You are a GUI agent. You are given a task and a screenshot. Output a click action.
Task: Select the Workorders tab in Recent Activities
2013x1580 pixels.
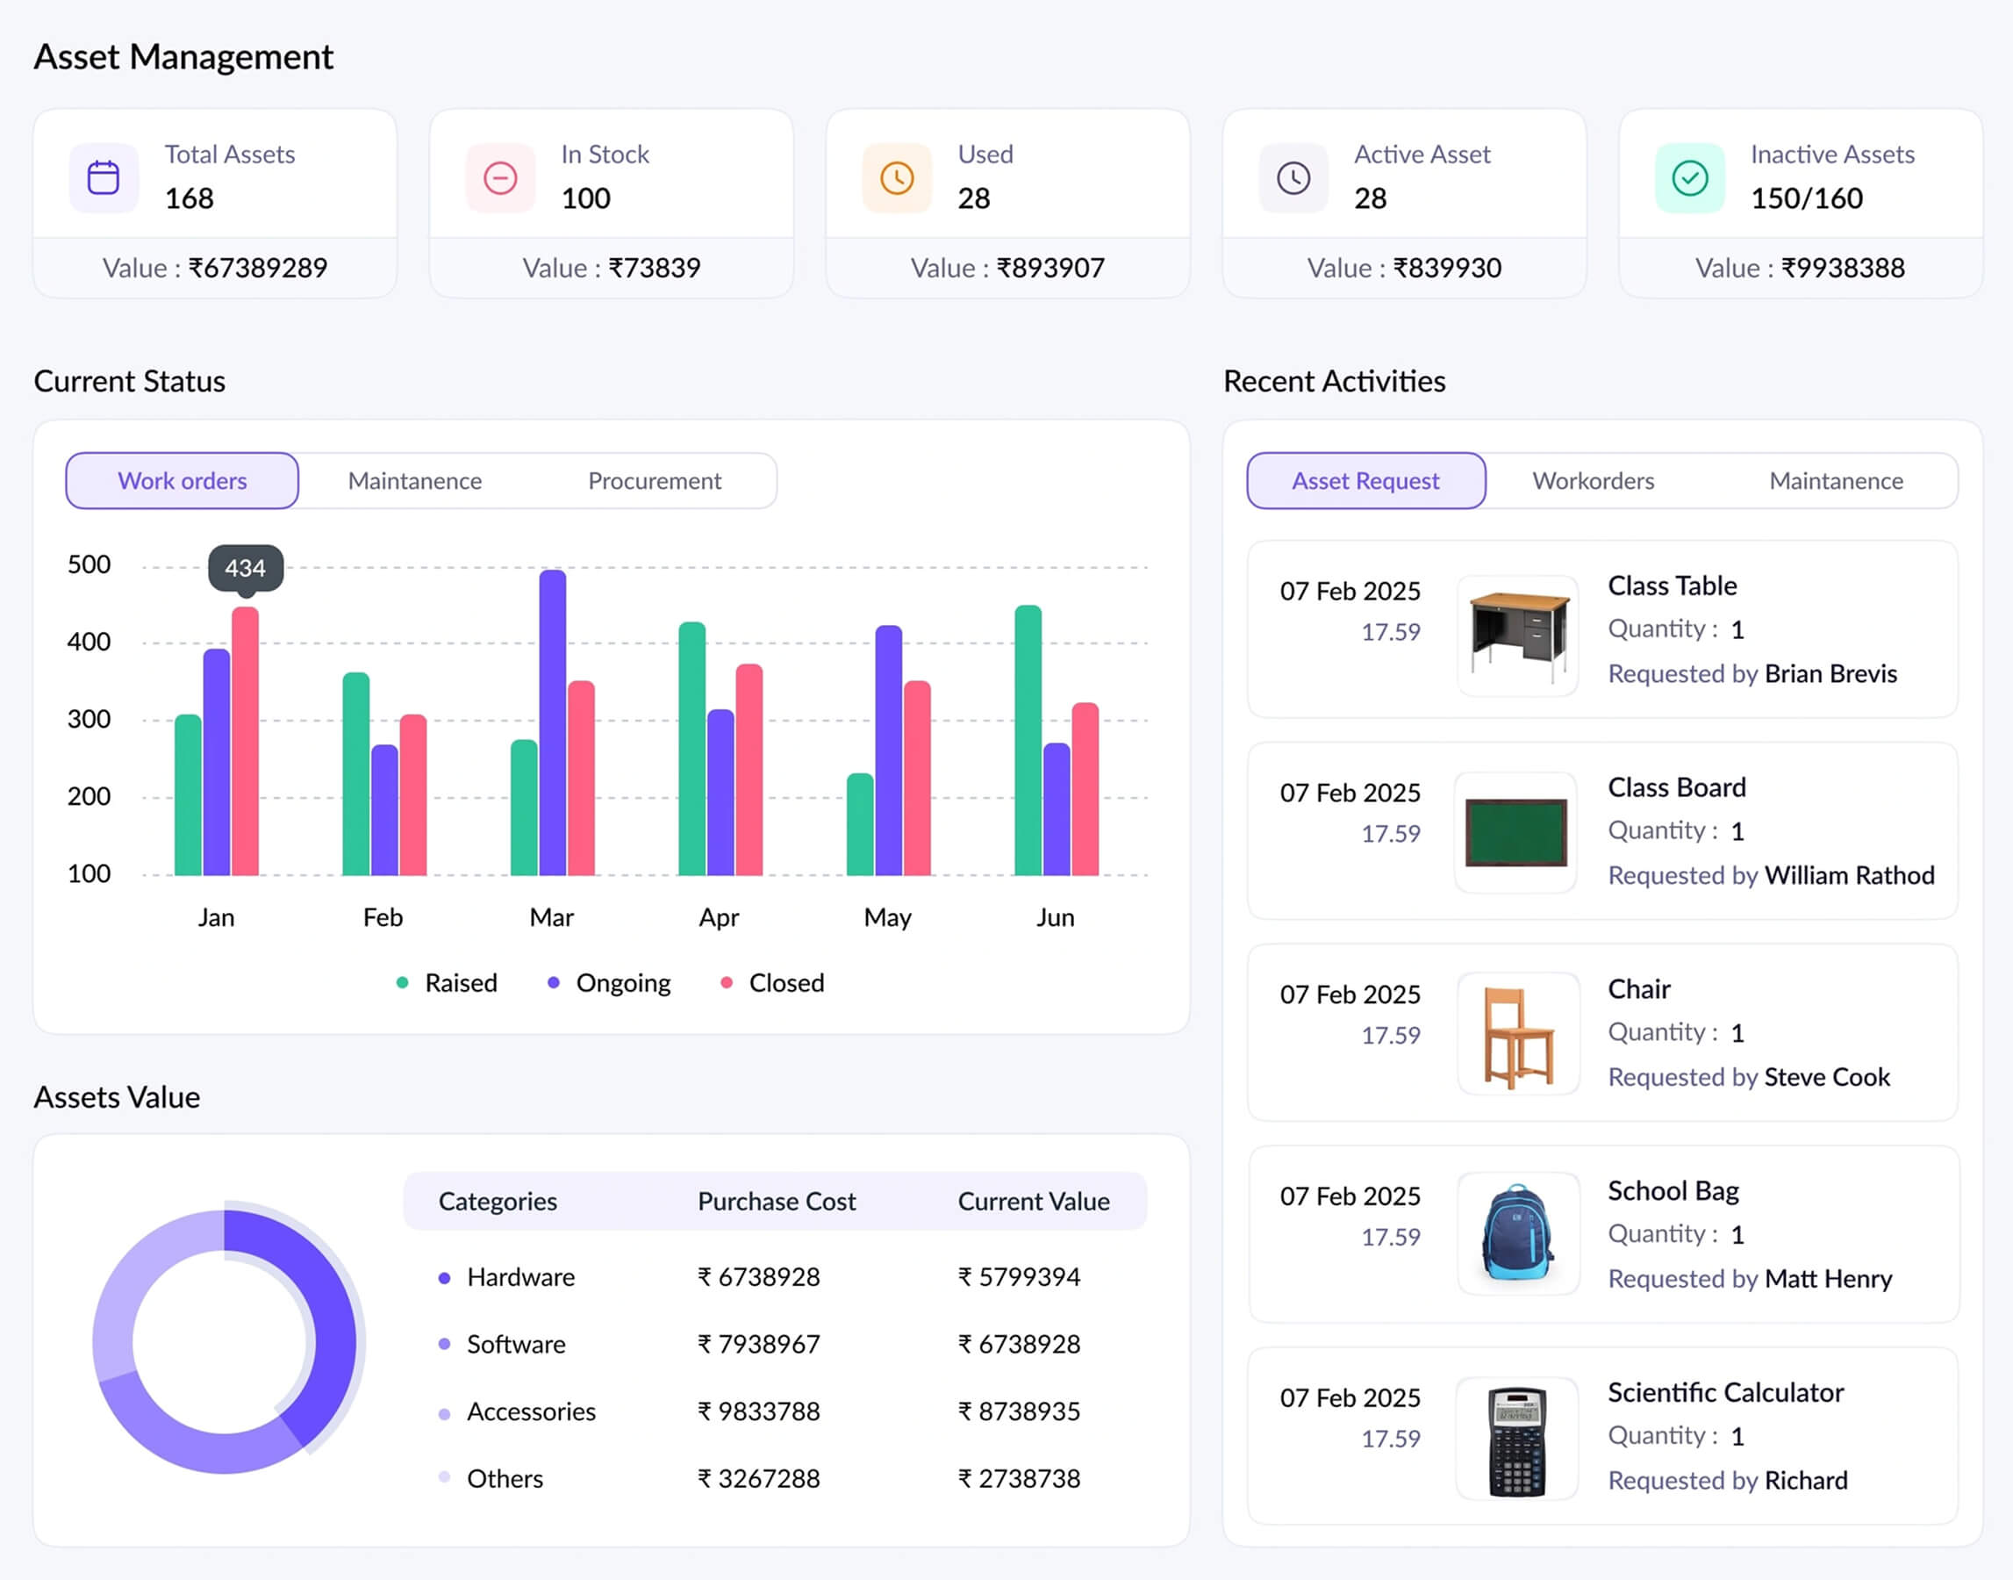1593,481
